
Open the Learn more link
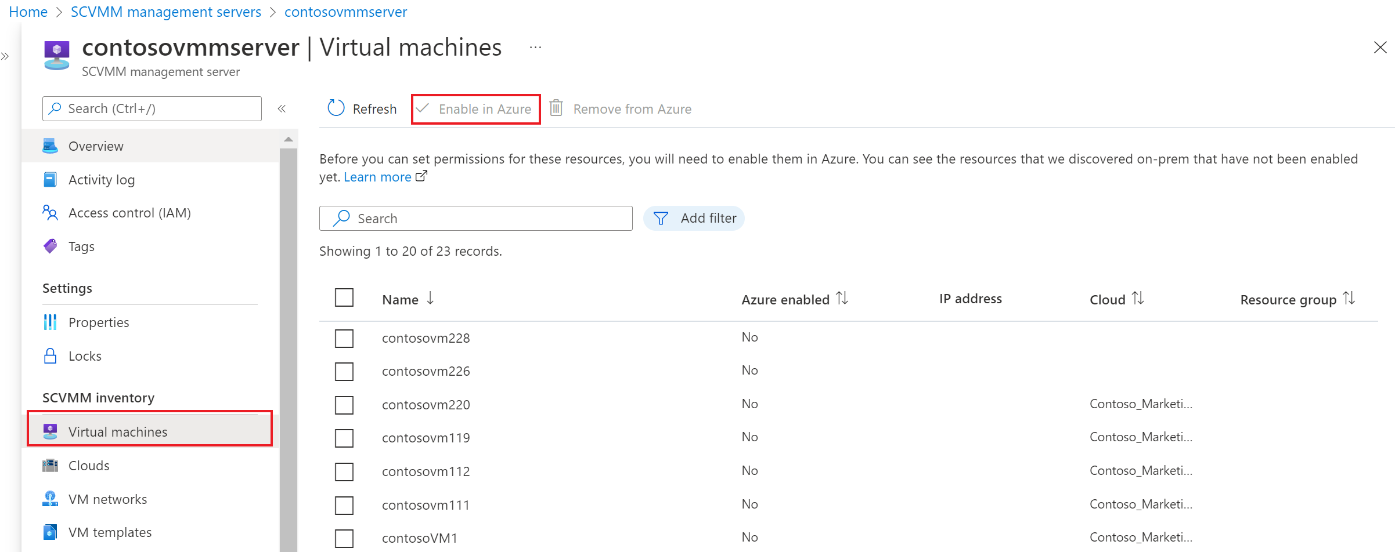[x=377, y=176]
